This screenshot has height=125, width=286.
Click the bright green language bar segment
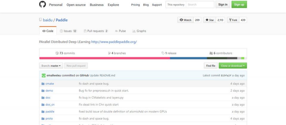[x=243, y=58]
